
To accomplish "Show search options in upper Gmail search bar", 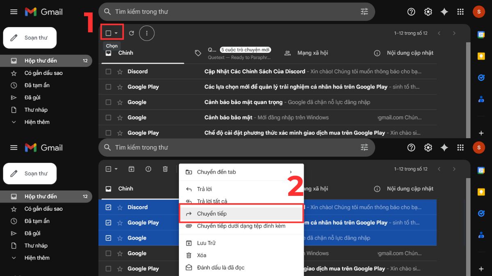I will pos(364,12).
